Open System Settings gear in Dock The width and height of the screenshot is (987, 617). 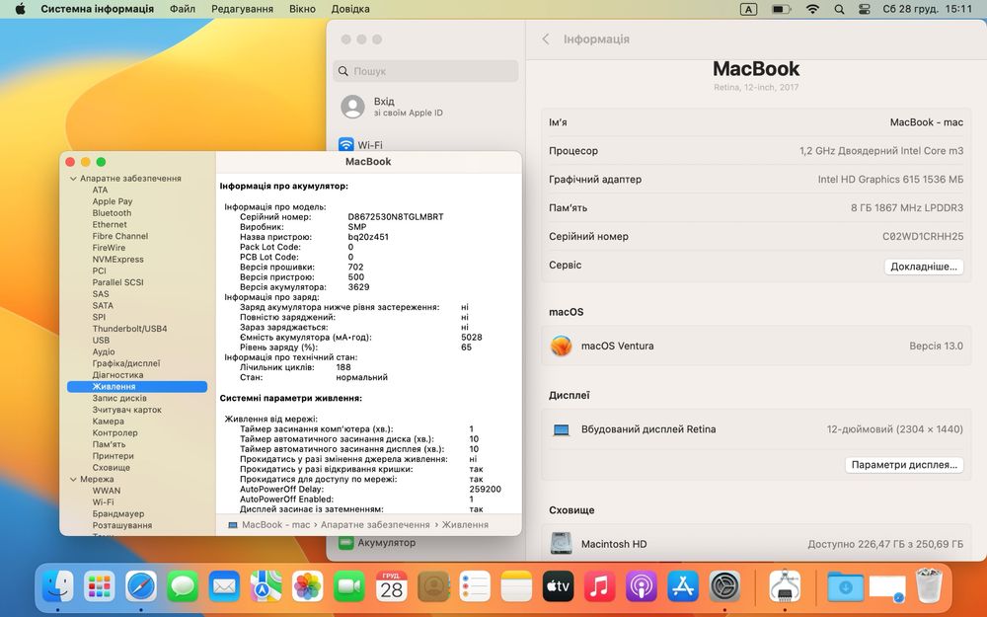724,586
